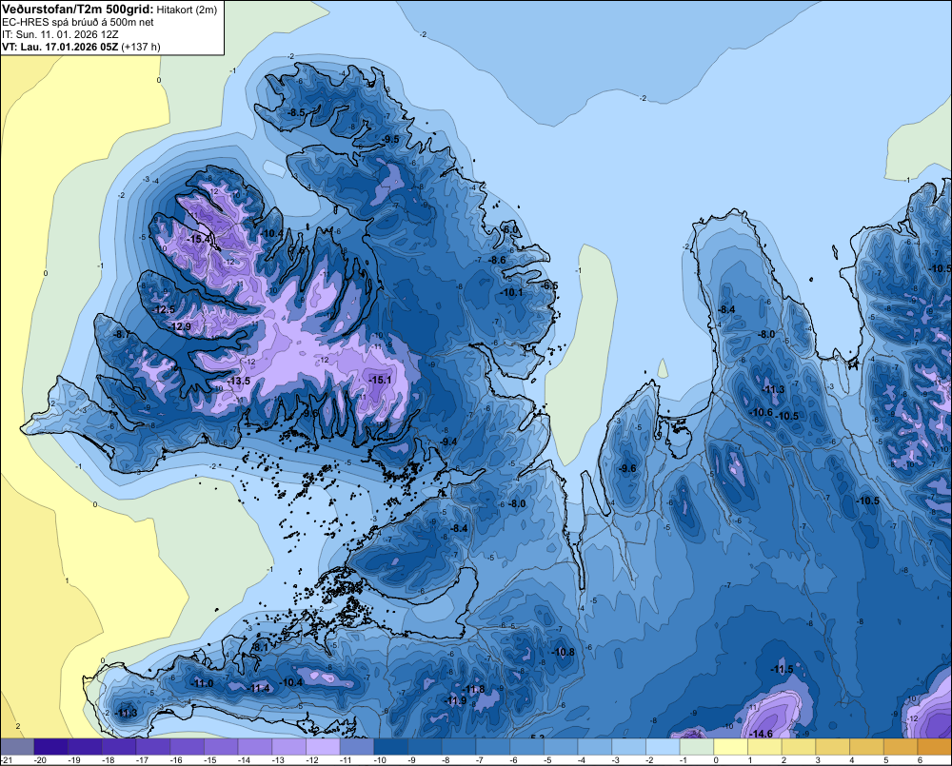Screen dimensions: 952x766
Task: Click the -10.6 temperature label
Action: (761, 412)
